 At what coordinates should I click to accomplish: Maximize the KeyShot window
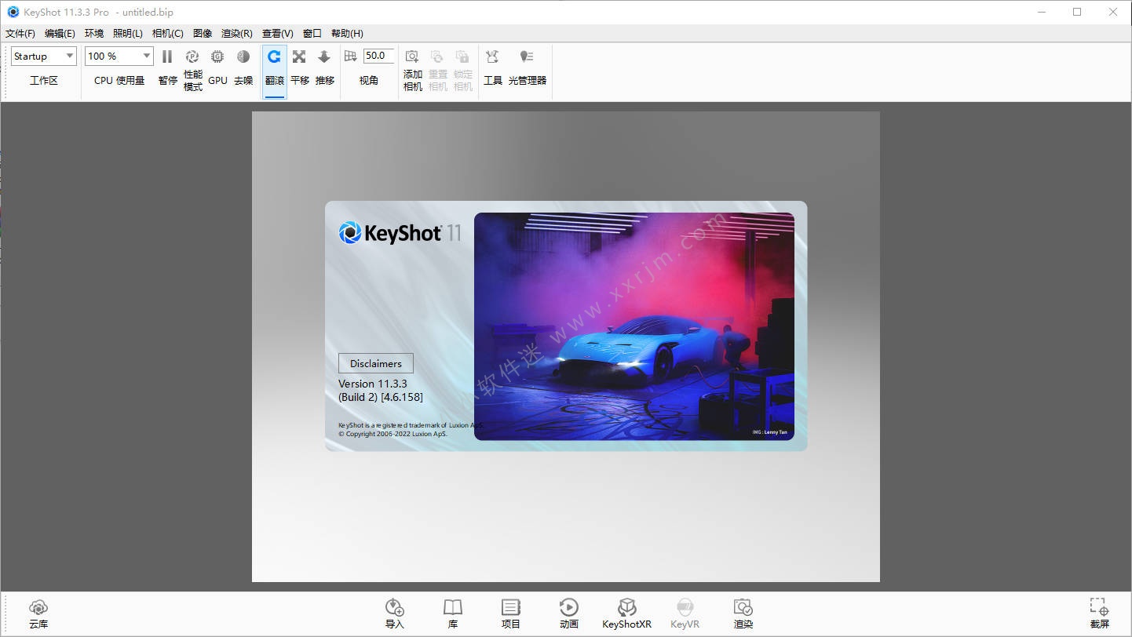pyautogui.click(x=1077, y=12)
